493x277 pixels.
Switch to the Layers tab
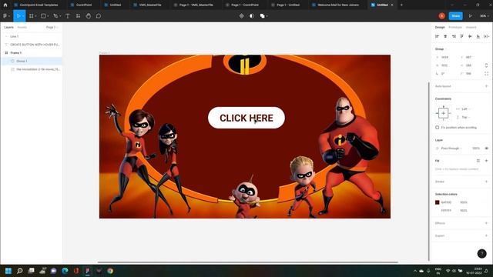click(x=8, y=28)
